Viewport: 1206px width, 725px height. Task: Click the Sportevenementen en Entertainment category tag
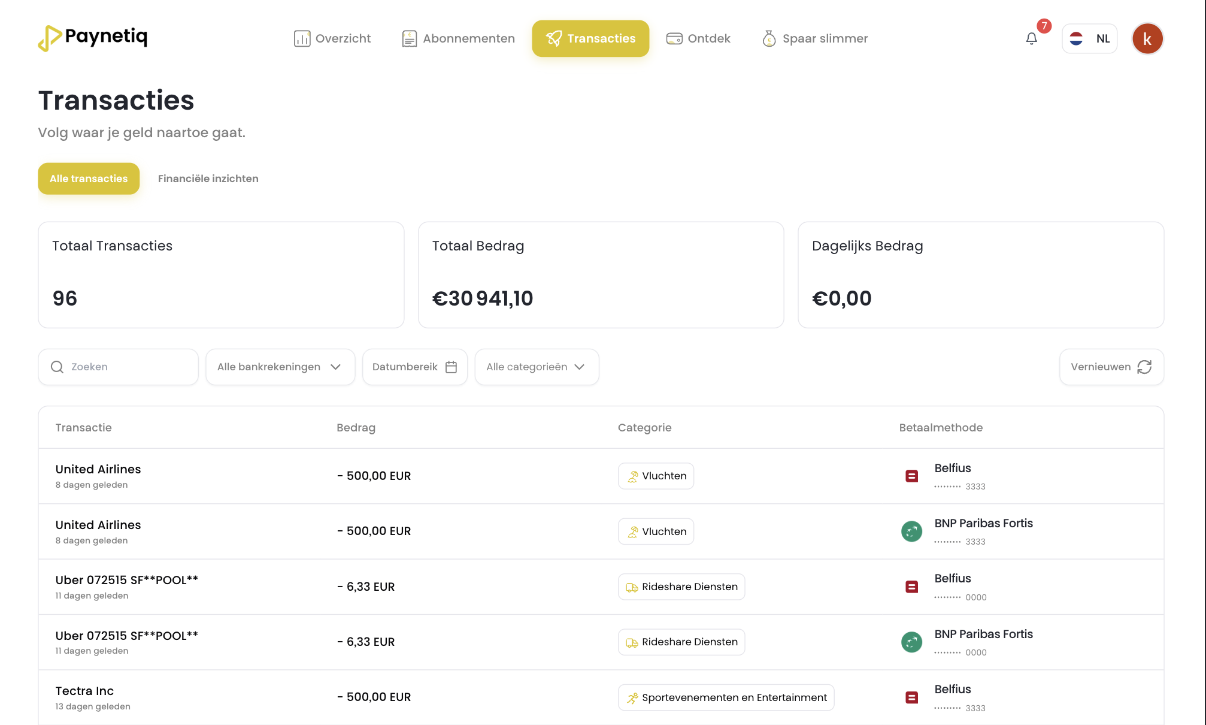pos(726,697)
